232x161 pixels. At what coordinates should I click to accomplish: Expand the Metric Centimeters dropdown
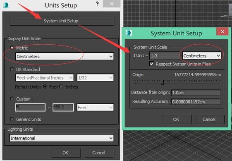tap(65, 56)
